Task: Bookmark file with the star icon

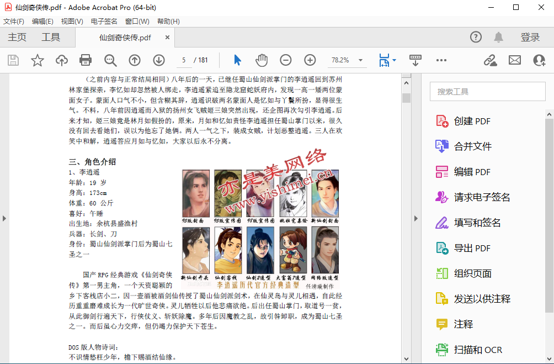Action: tap(37, 60)
